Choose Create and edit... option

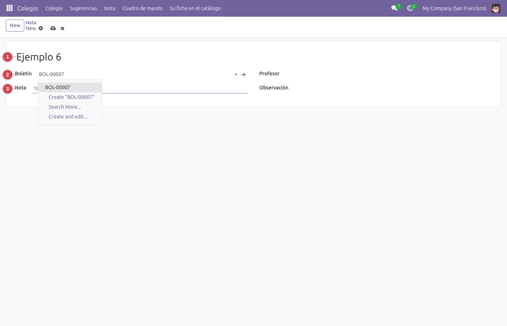pos(70,117)
